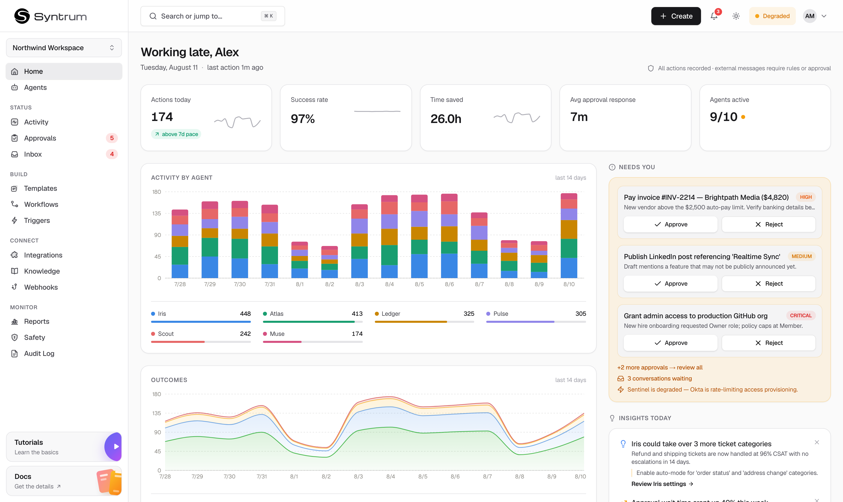Dismiss the Iris insight card

coord(817,443)
